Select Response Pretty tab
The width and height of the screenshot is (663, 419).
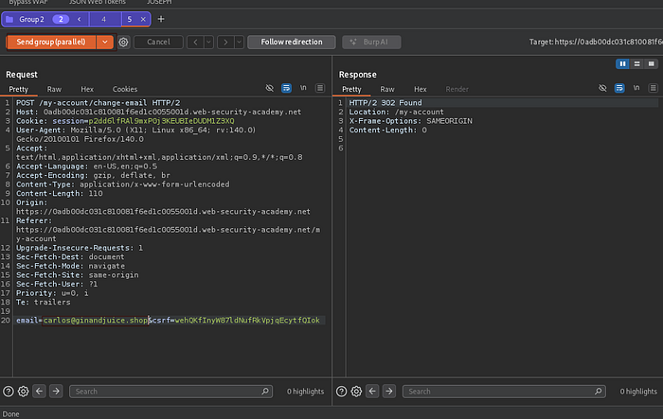click(351, 89)
